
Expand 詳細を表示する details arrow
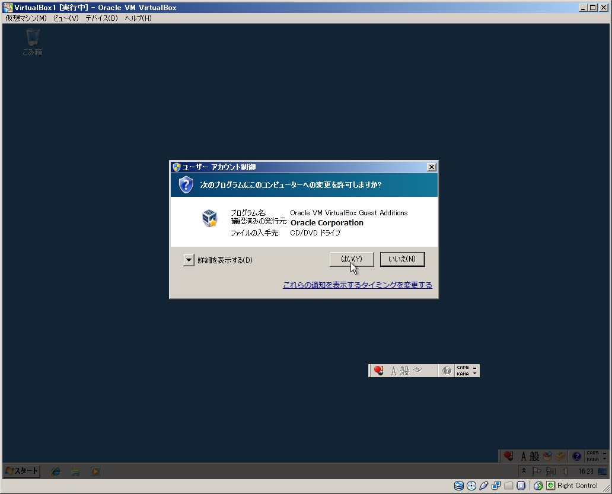[189, 260]
